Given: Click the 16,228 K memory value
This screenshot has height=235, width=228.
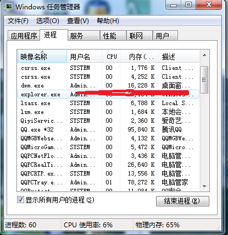Looking at the screenshot, I should coord(141,85).
